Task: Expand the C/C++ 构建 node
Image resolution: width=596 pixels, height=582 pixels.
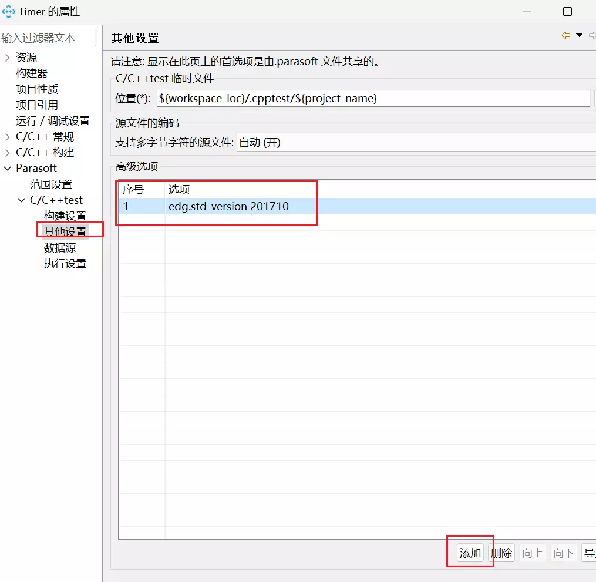Action: [7, 153]
